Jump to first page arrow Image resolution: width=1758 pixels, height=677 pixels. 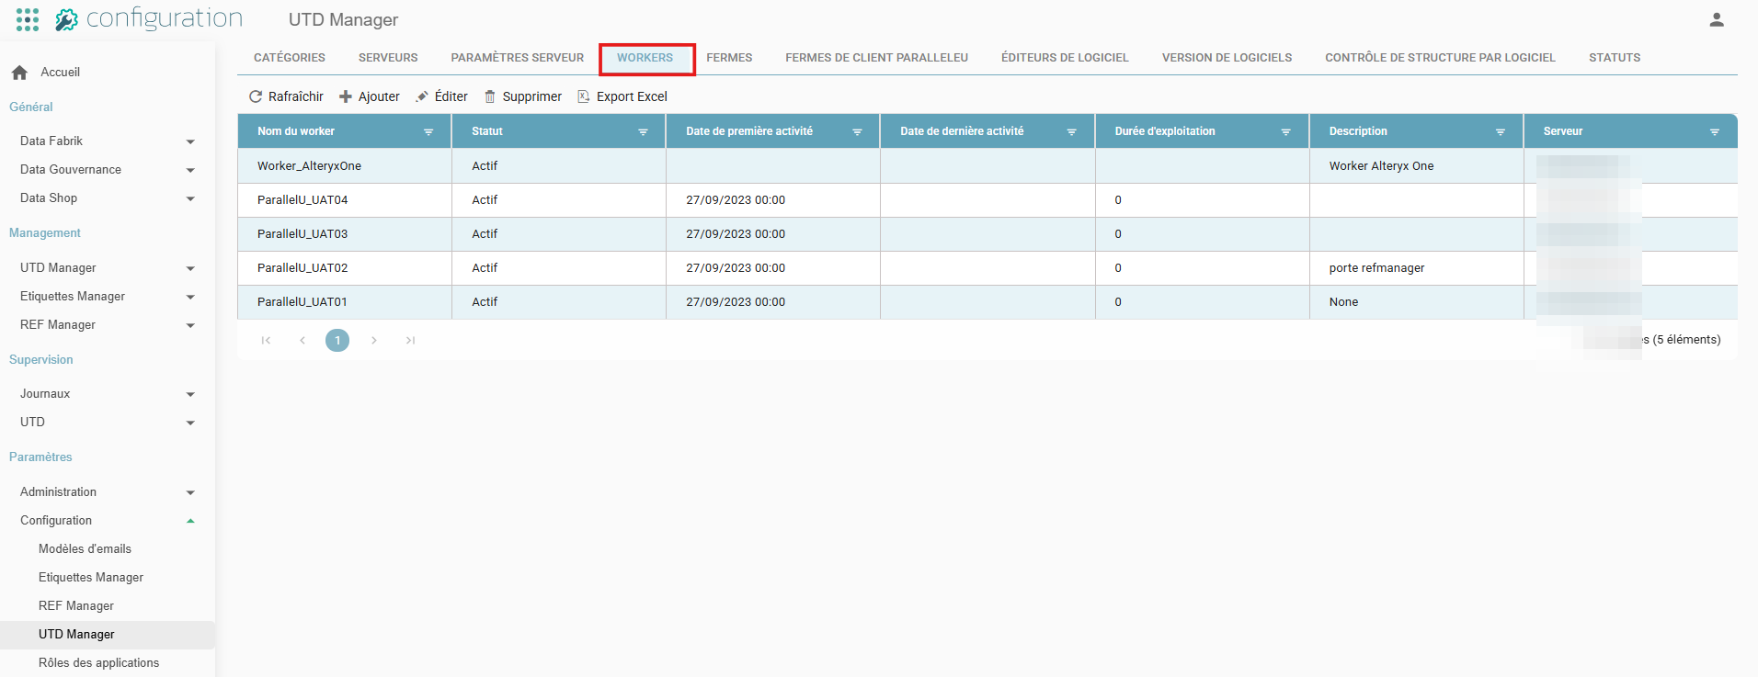[x=266, y=341]
